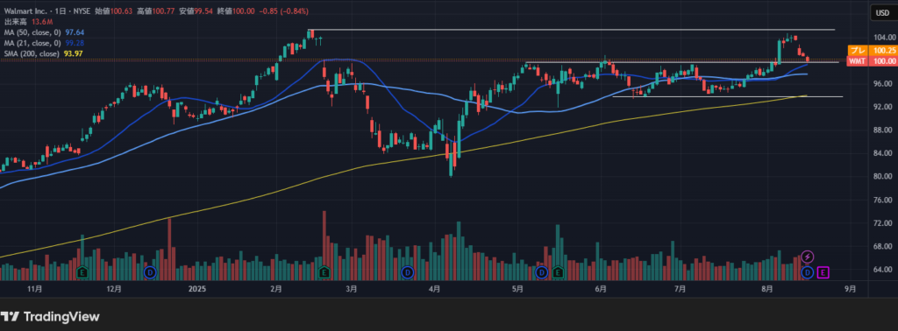This screenshot has width=898, height=331.
Task: Click the 64.00 price axis label
Action: (x=881, y=270)
